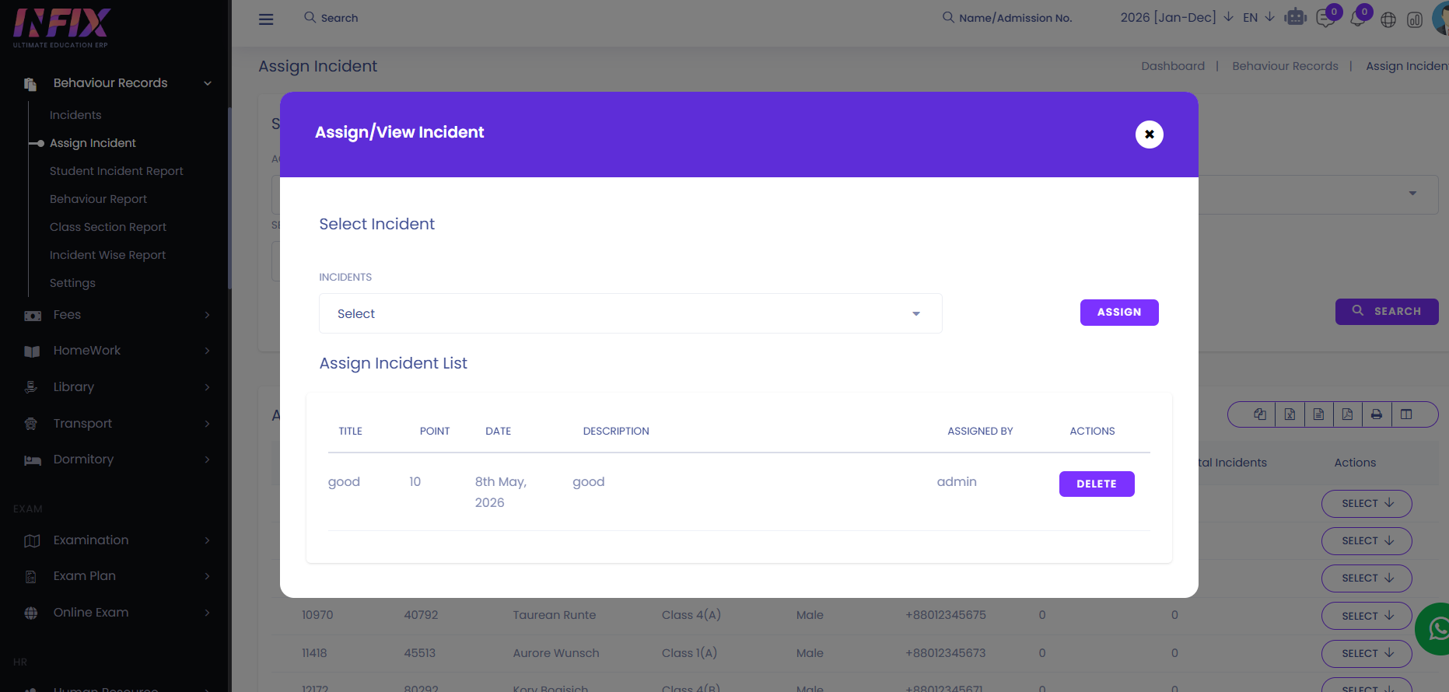Export table to Excel icon
The height and width of the screenshot is (692, 1449).
pyautogui.click(x=1290, y=414)
